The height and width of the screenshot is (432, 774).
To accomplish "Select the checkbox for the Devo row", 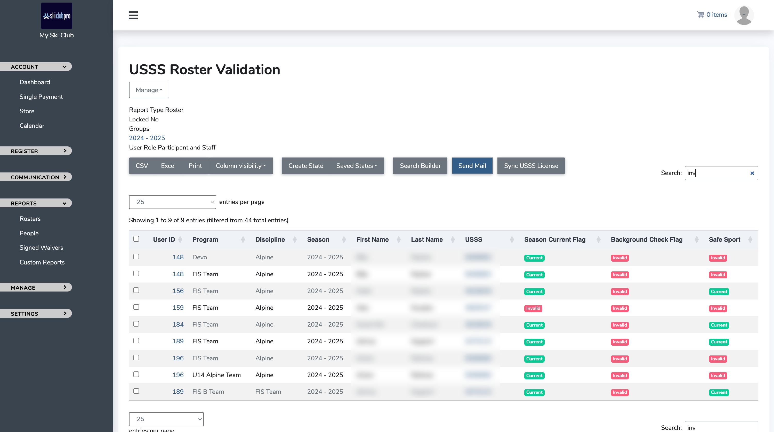I will click(x=136, y=256).
